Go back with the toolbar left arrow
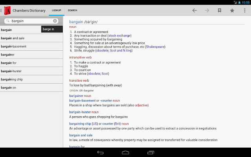The height and width of the screenshot is (157, 251). pos(195,11)
